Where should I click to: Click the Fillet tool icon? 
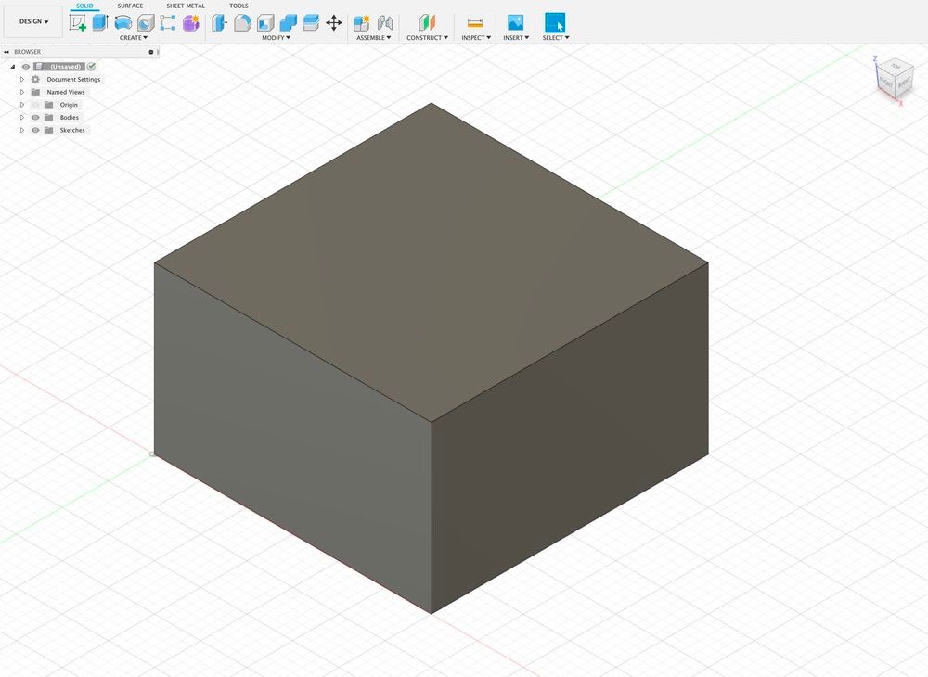tap(242, 23)
